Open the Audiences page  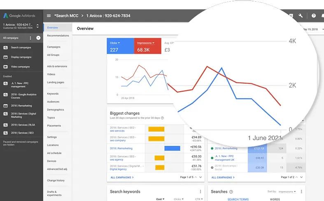click(x=53, y=102)
